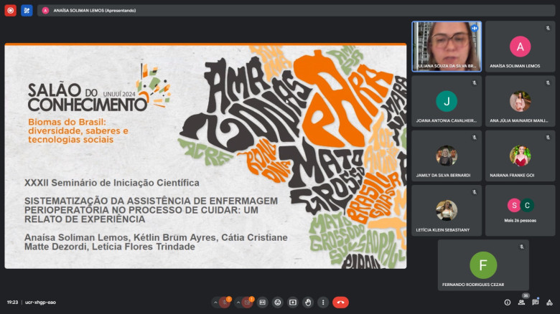This screenshot has width=560, height=314.
Task: Open the meeting details info icon
Action: pyautogui.click(x=507, y=303)
